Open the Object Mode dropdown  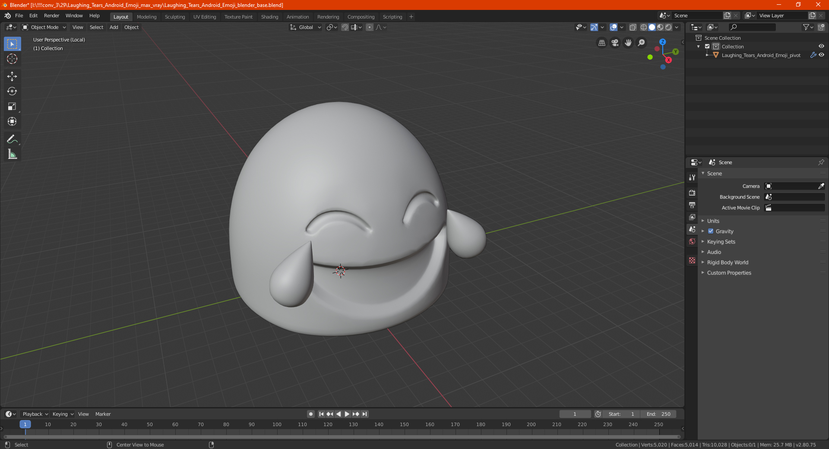(x=44, y=27)
